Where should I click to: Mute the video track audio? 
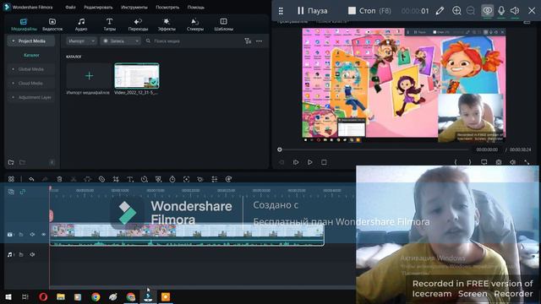[32, 235]
